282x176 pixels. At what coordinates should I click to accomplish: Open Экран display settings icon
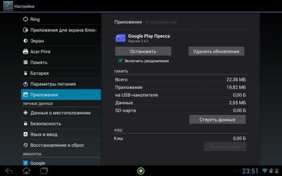pos(25,41)
